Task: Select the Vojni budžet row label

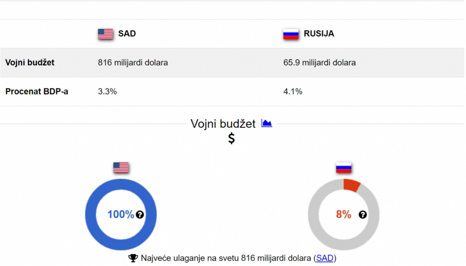Action: point(30,63)
